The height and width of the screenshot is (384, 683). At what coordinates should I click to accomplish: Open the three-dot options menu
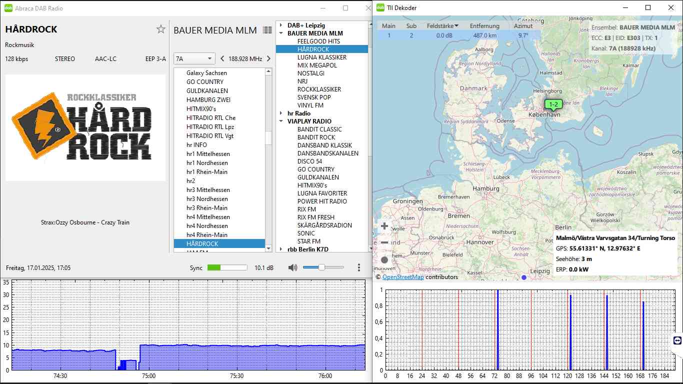coord(359,267)
